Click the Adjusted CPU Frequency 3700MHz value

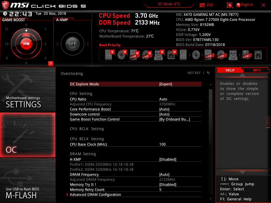click(x=167, y=104)
